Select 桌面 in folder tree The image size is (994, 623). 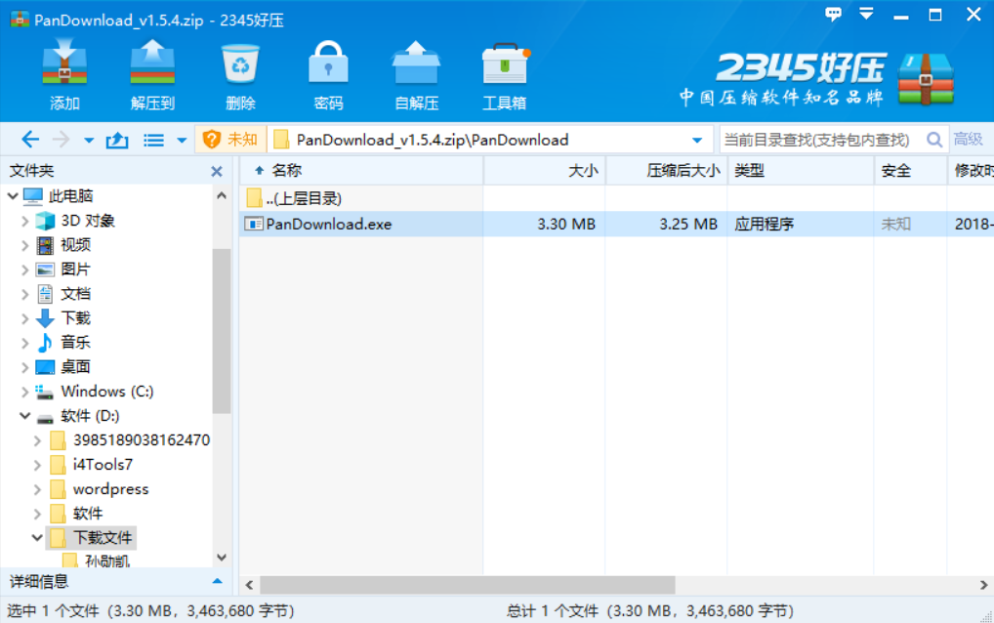coord(75,367)
